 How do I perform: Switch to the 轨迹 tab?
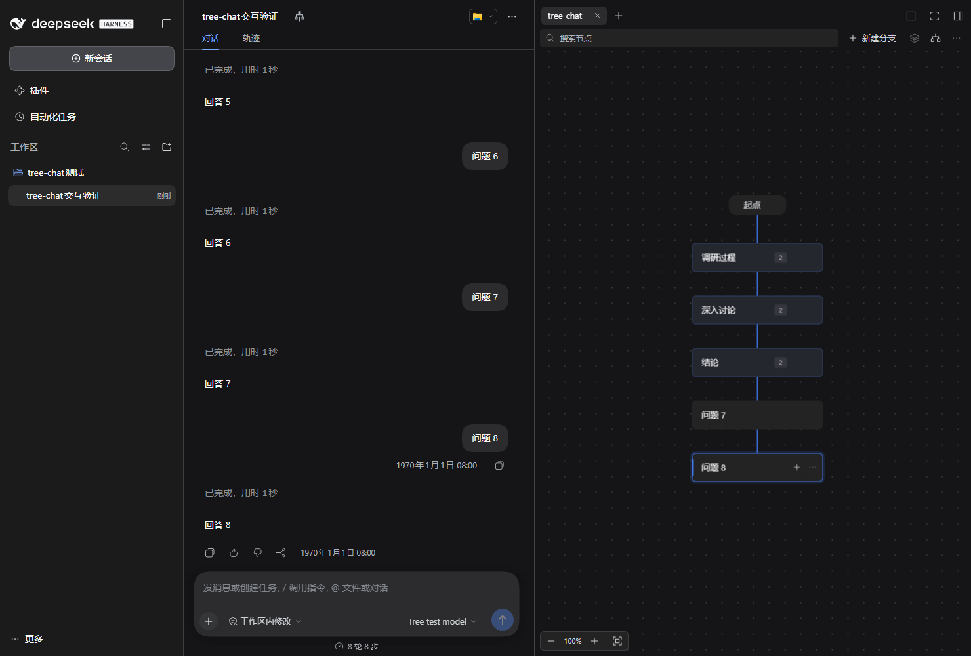pos(251,38)
